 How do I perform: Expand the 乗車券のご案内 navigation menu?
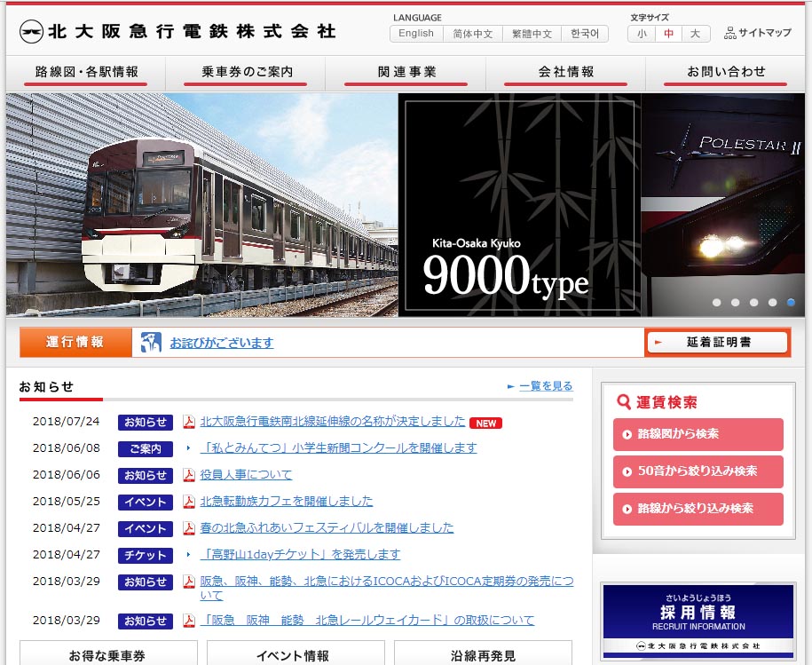point(247,72)
